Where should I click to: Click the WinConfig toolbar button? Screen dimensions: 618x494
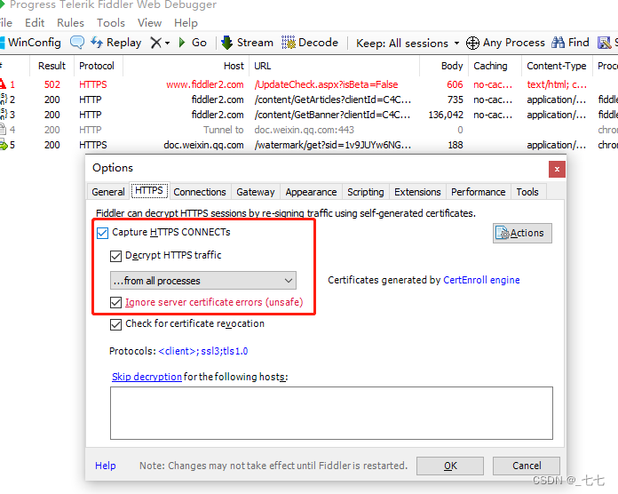31,42
